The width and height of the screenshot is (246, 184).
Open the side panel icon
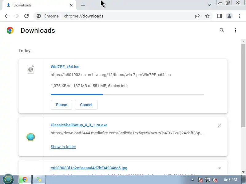[220, 16]
